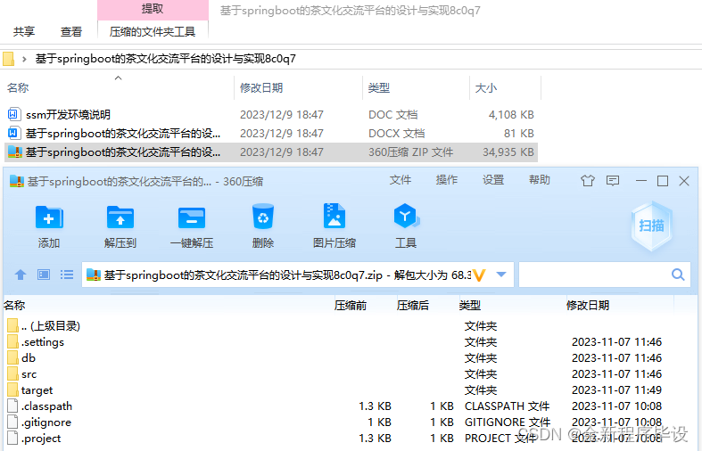Click the 名称 header in the archive list
The height and width of the screenshot is (451, 702).
coord(14,305)
